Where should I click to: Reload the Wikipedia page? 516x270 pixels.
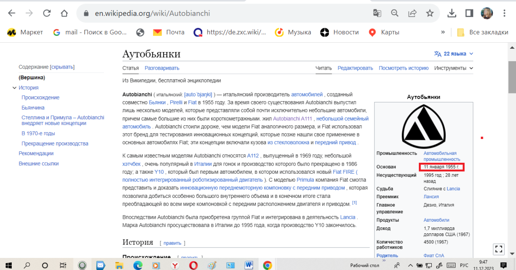tap(47, 13)
